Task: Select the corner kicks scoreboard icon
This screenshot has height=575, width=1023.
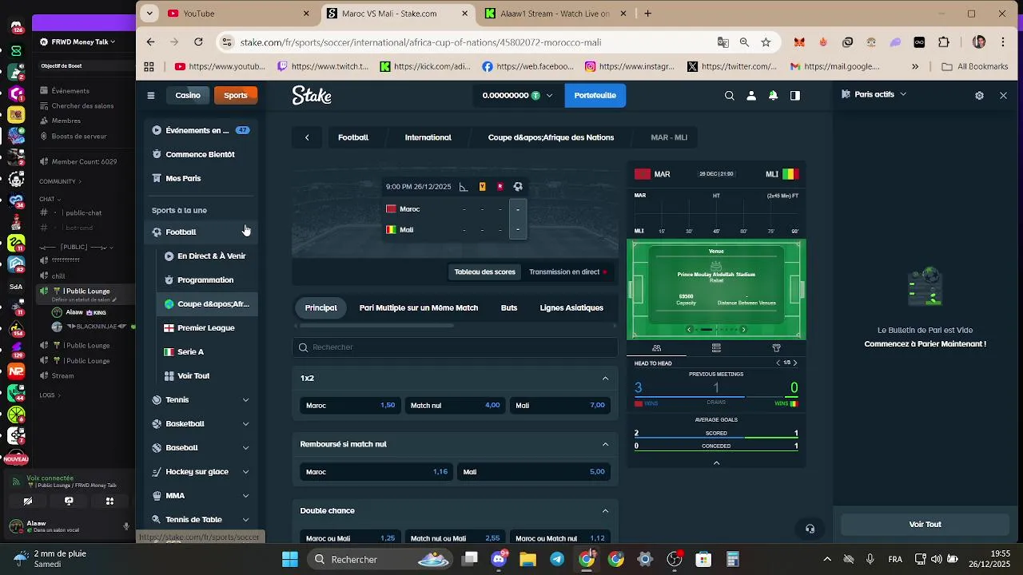Action: click(464, 187)
